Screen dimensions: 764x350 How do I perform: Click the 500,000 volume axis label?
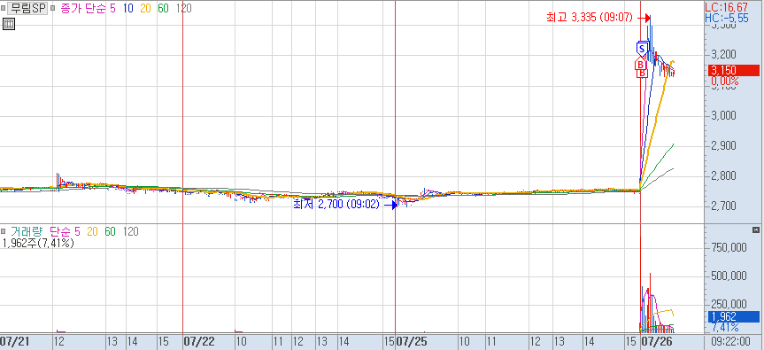pos(729,276)
